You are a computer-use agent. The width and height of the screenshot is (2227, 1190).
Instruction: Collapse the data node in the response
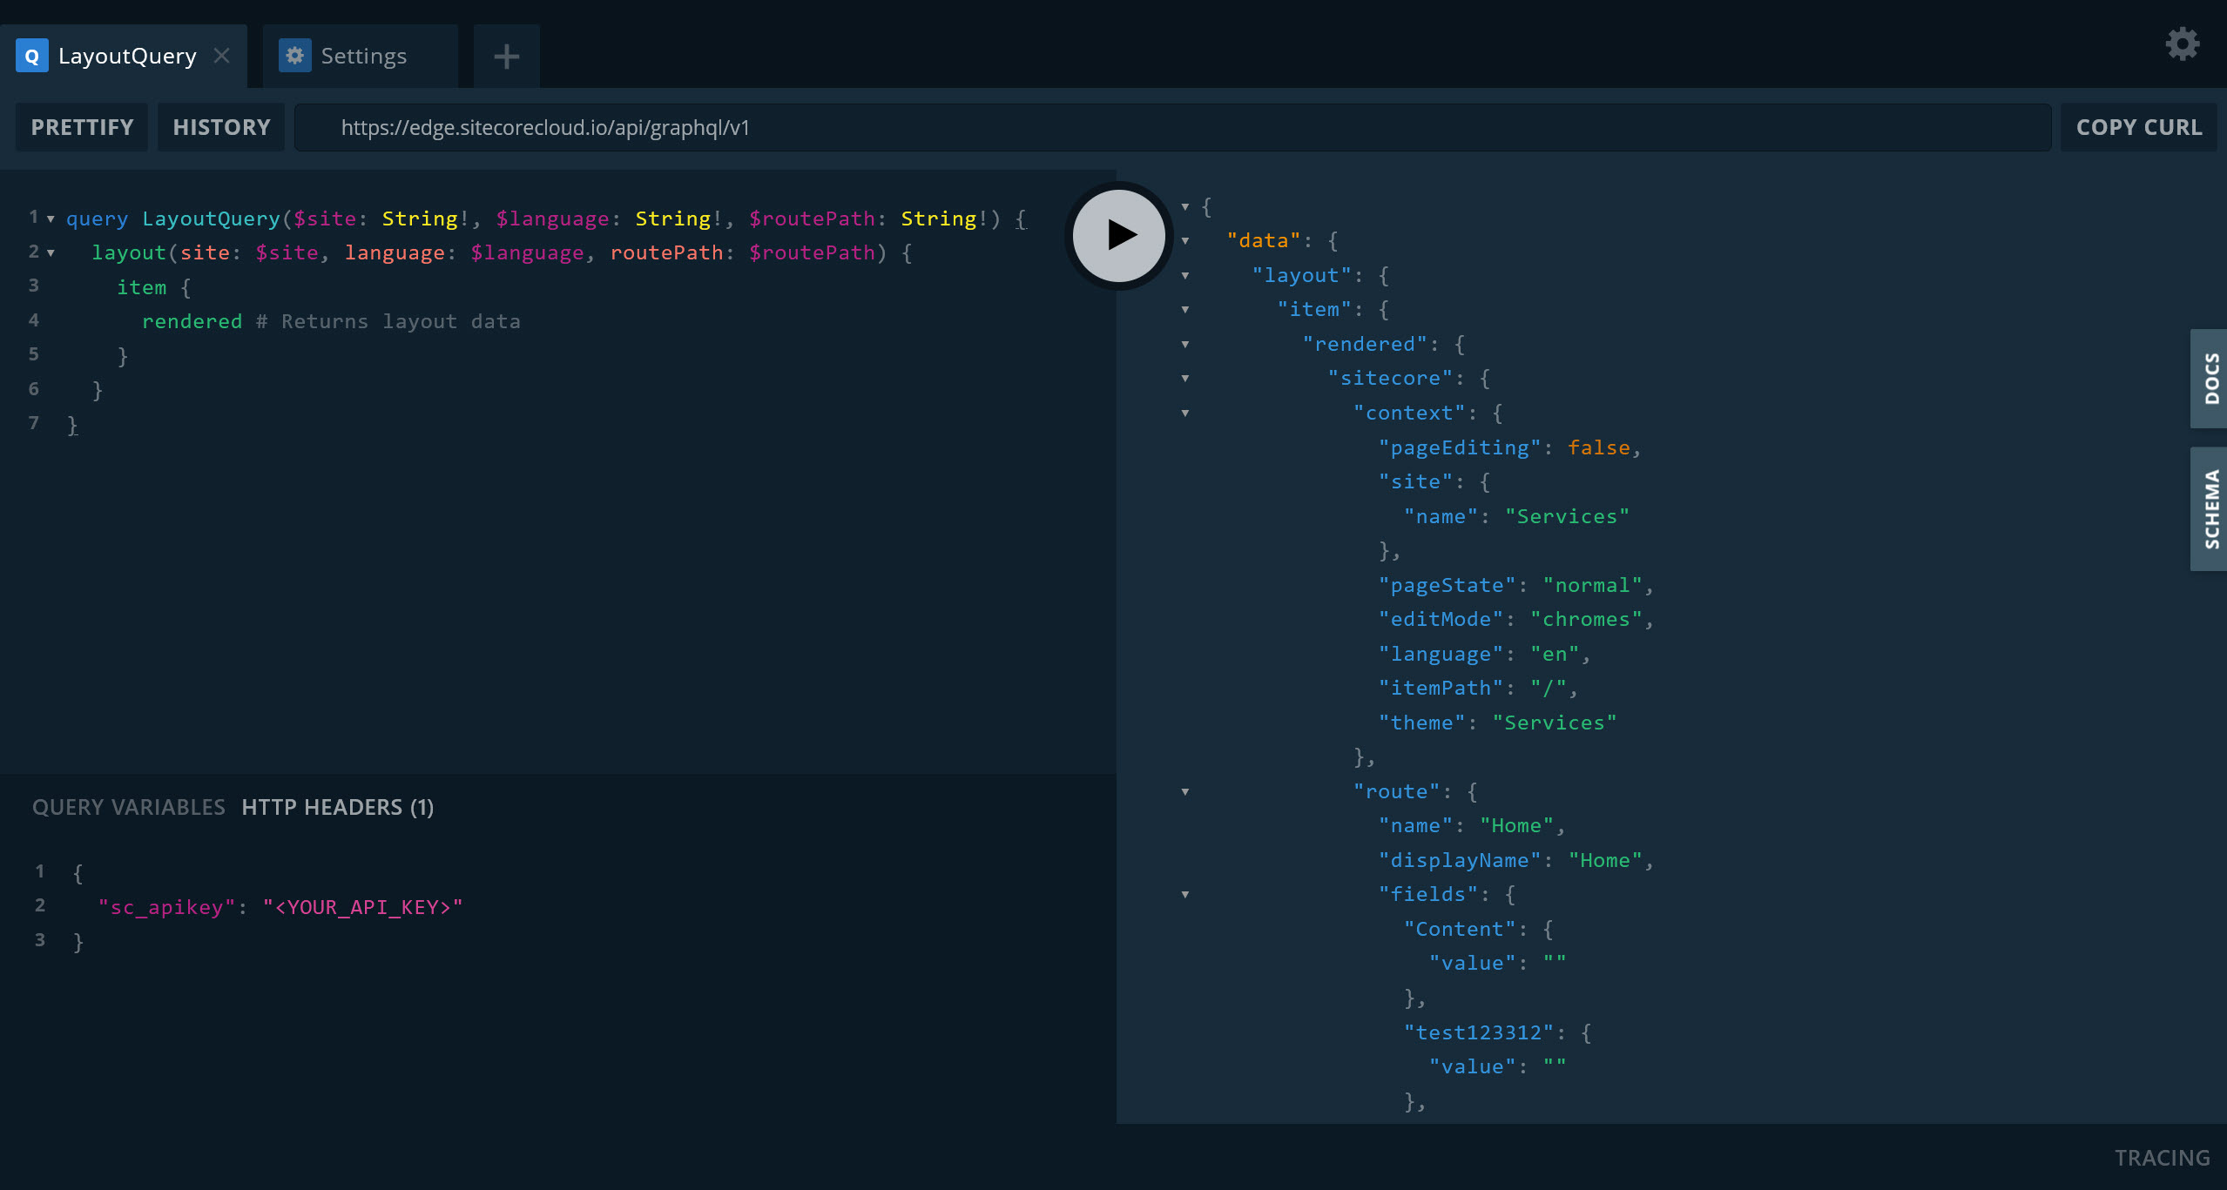(1184, 241)
